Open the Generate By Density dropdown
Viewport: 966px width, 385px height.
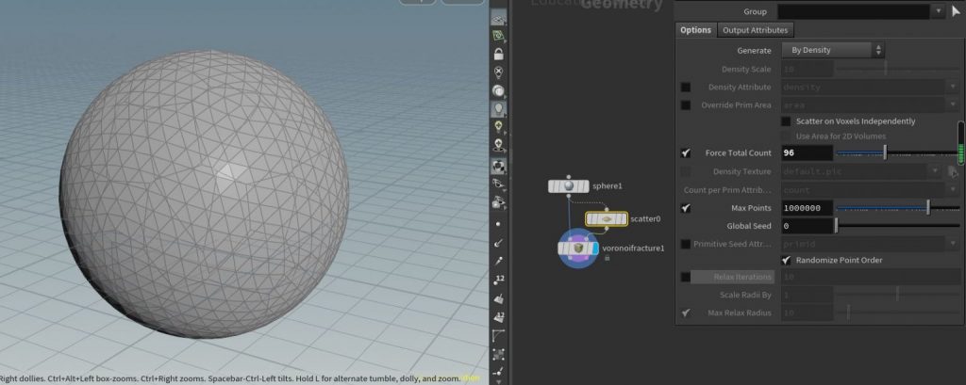click(834, 51)
